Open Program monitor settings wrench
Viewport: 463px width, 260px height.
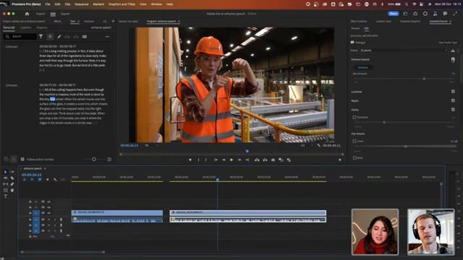(318, 145)
